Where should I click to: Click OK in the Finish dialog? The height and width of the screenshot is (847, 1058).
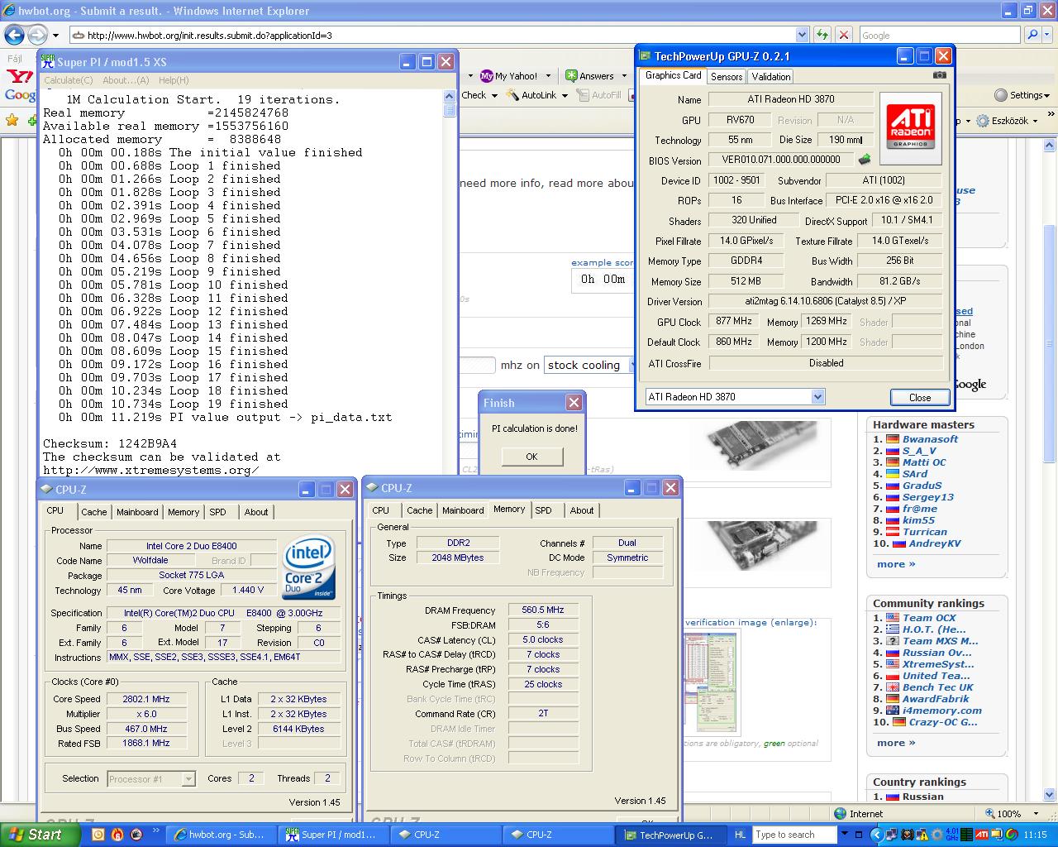coord(531,457)
